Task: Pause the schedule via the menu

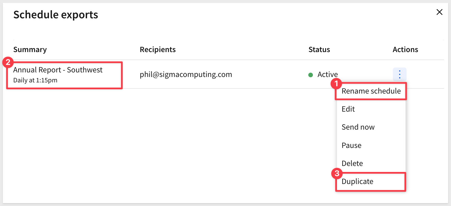Action: point(351,145)
